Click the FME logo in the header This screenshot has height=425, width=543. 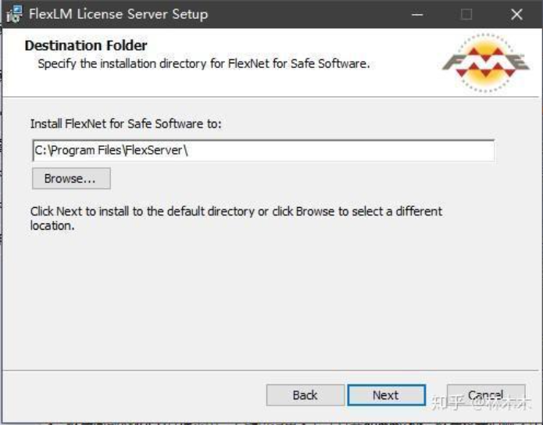(485, 63)
